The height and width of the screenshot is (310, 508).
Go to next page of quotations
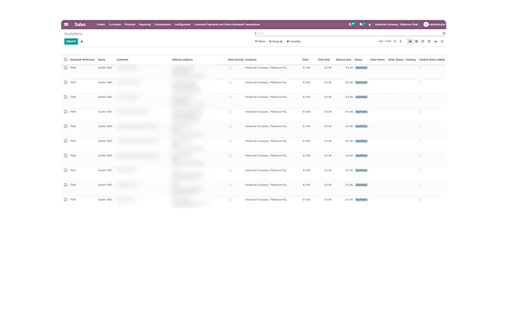pyautogui.click(x=400, y=41)
